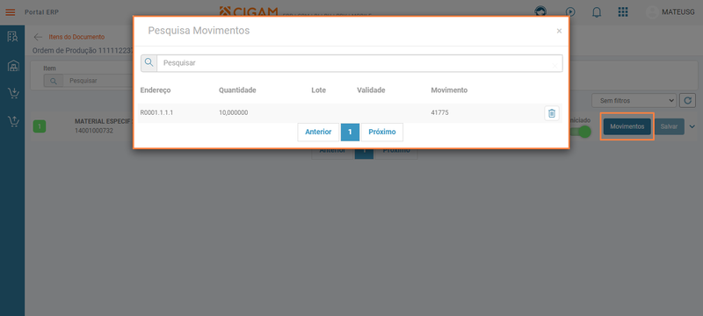This screenshot has height=316, width=703.
Task: Click the MATEUSG username label
Action: [x=678, y=12]
